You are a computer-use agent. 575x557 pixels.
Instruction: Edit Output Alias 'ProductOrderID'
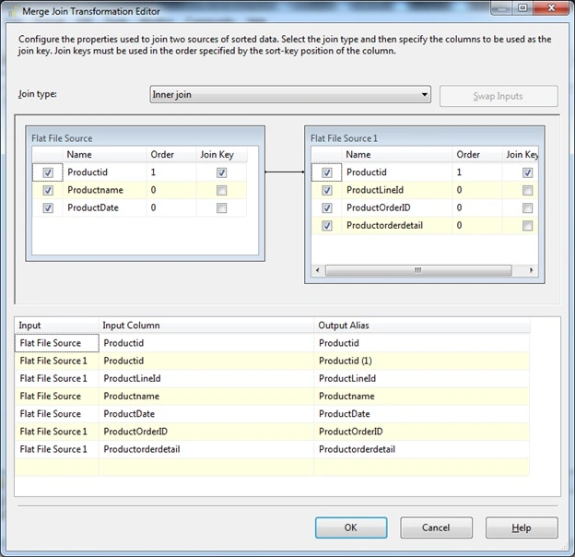pos(422,432)
